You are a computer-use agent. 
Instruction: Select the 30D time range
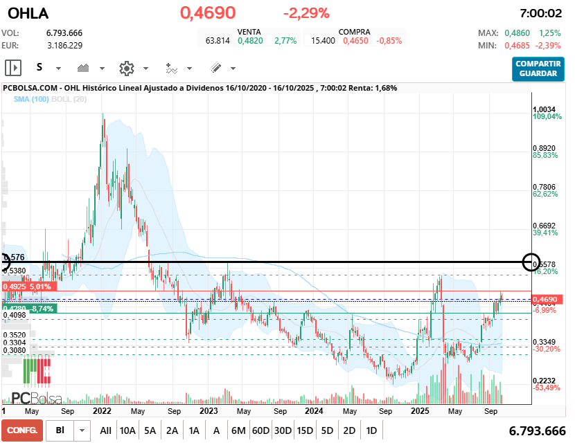283,430
